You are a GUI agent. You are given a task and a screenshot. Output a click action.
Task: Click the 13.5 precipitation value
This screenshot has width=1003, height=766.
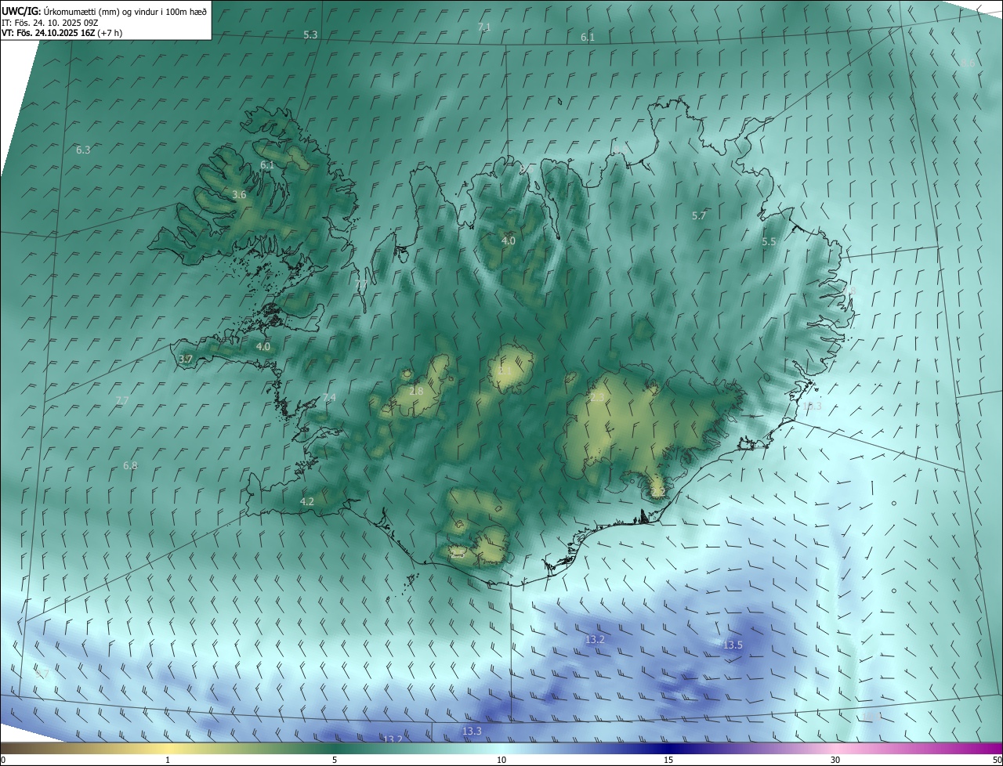(733, 645)
